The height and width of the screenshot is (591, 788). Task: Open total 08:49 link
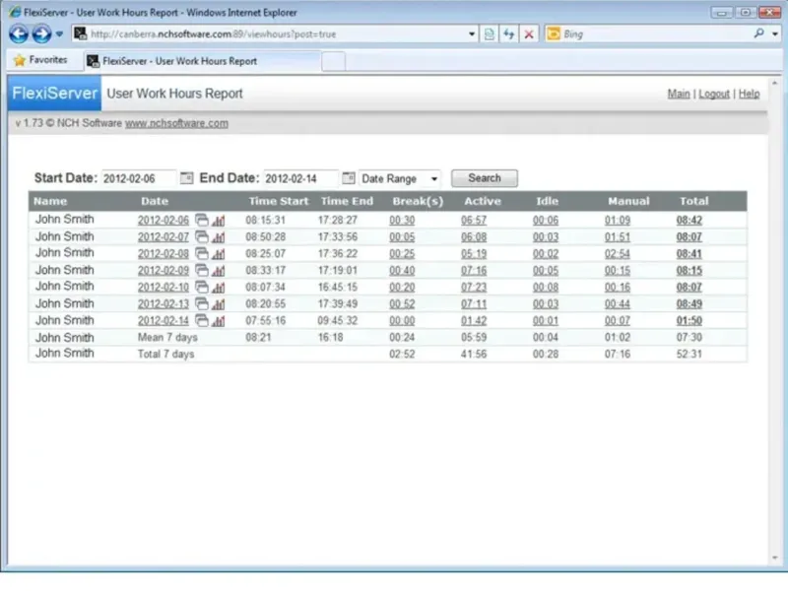[x=689, y=304]
